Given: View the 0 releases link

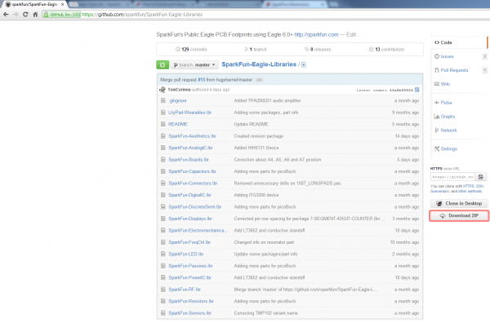Looking at the screenshot, I should [x=318, y=49].
